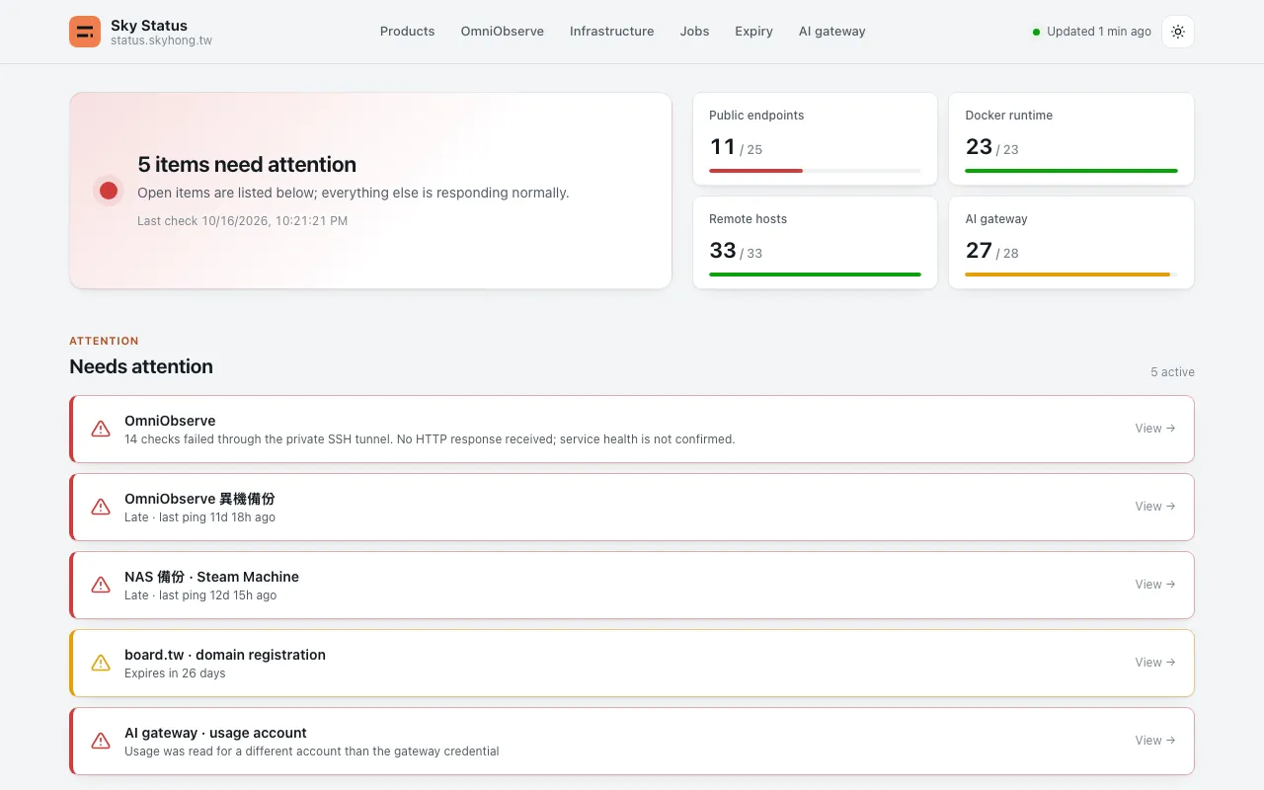Click the warning icon on OmniObserve 異機備份 row

[101, 507]
